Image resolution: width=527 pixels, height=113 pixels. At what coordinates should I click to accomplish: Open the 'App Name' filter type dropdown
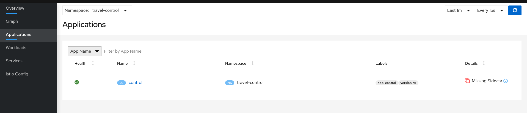click(84, 51)
